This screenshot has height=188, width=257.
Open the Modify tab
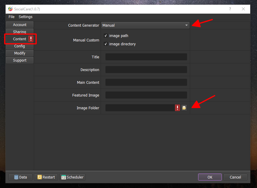pyautogui.click(x=20, y=53)
